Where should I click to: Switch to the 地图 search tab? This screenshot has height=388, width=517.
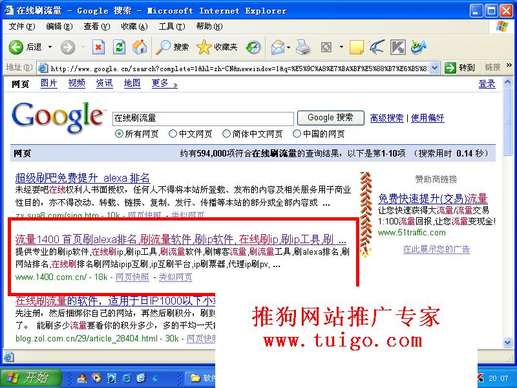click(x=132, y=83)
